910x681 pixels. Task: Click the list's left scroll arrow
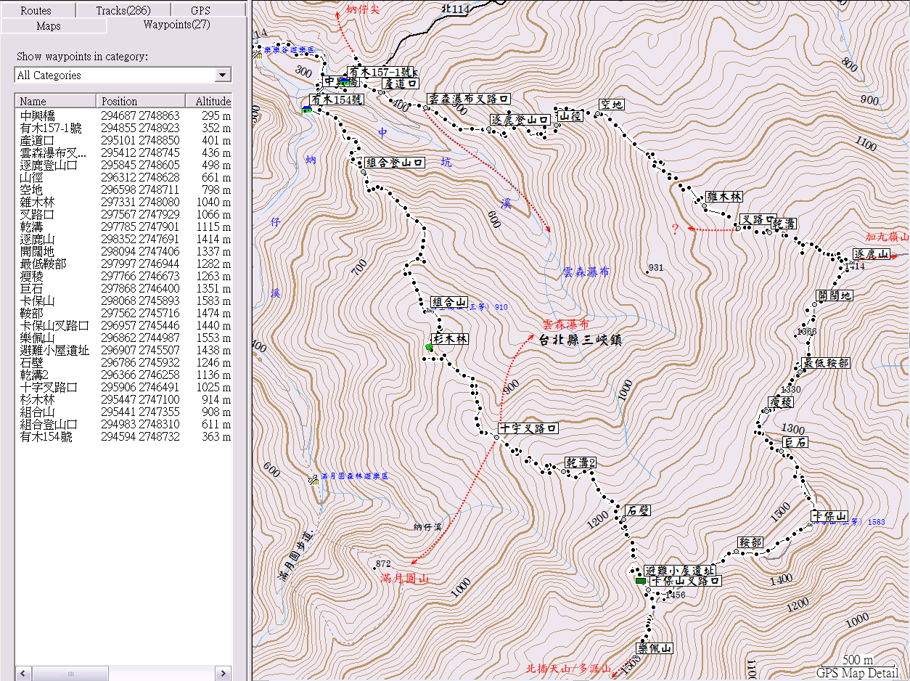point(22,673)
